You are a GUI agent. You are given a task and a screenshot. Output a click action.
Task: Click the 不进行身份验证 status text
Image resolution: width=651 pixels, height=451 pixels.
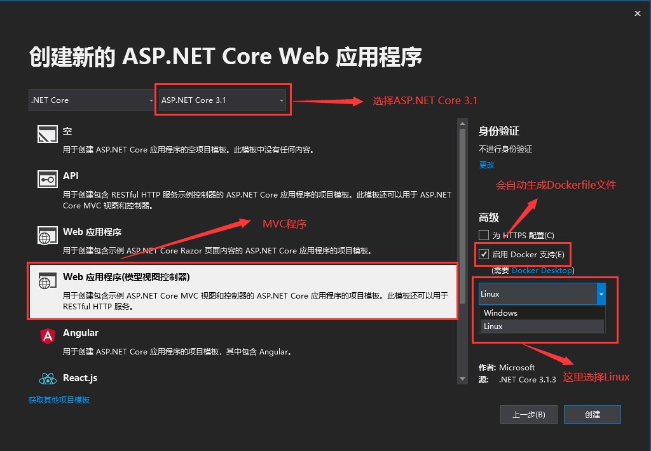[505, 149]
